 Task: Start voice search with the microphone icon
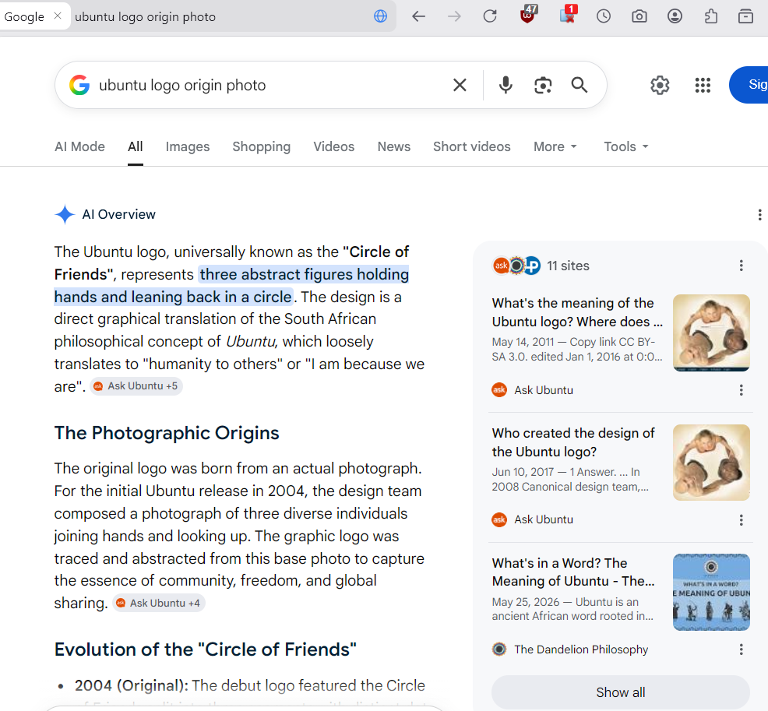coord(506,85)
